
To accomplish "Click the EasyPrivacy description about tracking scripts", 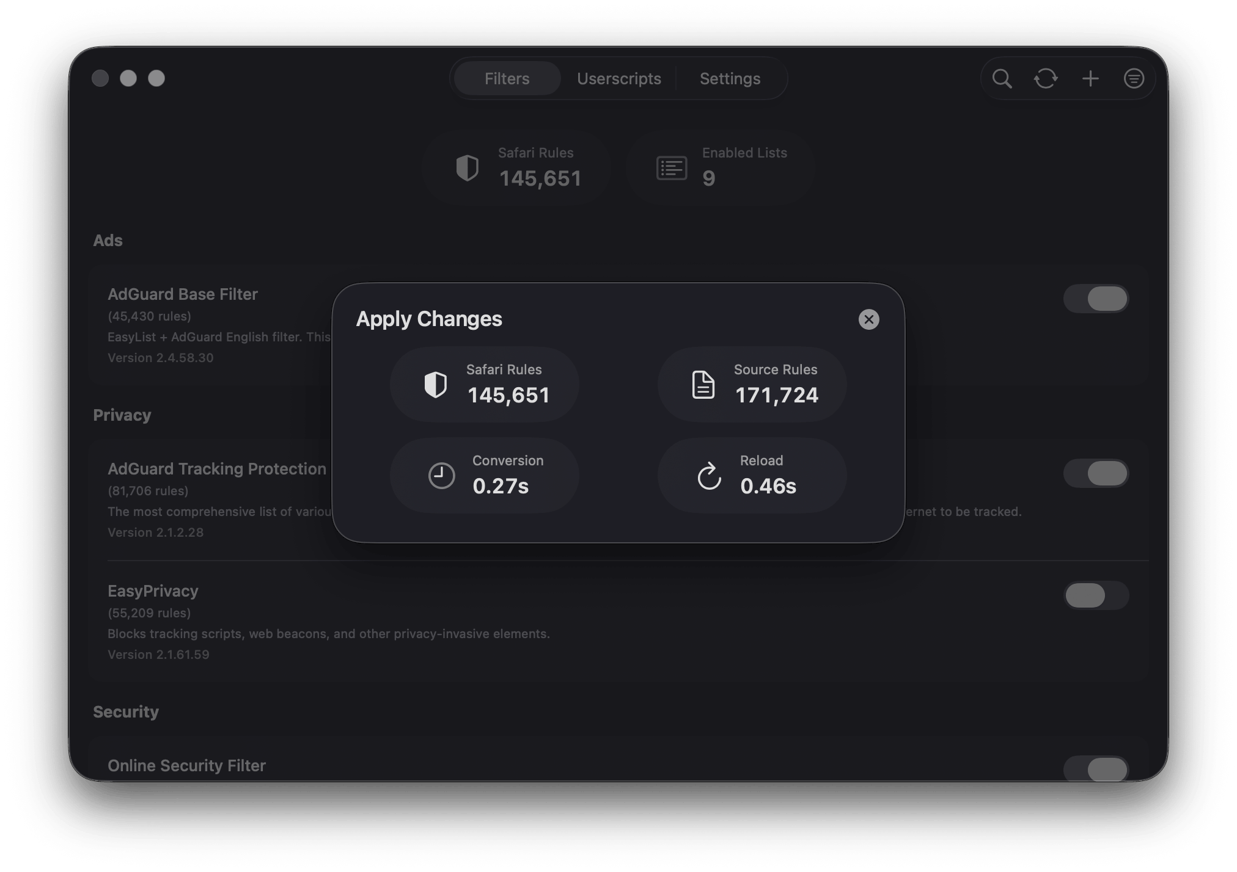I will click(x=329, y=634).
